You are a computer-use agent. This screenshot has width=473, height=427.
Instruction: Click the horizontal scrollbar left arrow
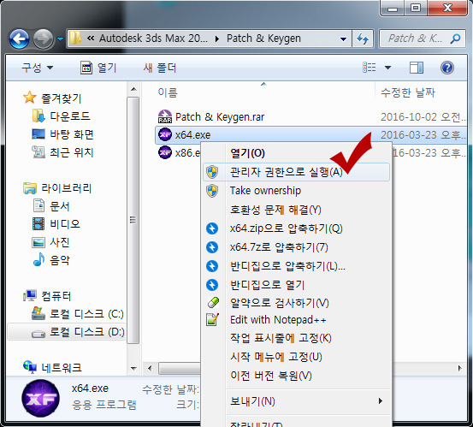point(150,368)
